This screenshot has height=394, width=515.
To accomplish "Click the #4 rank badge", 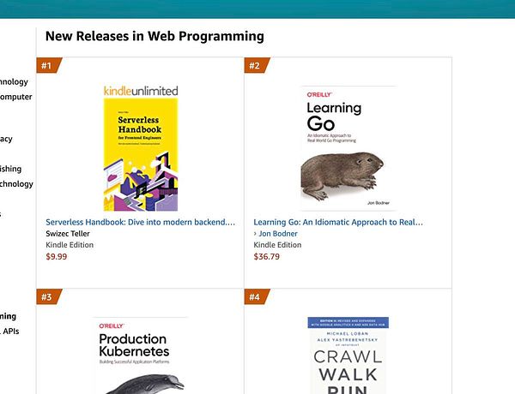I will click(255, 297).
